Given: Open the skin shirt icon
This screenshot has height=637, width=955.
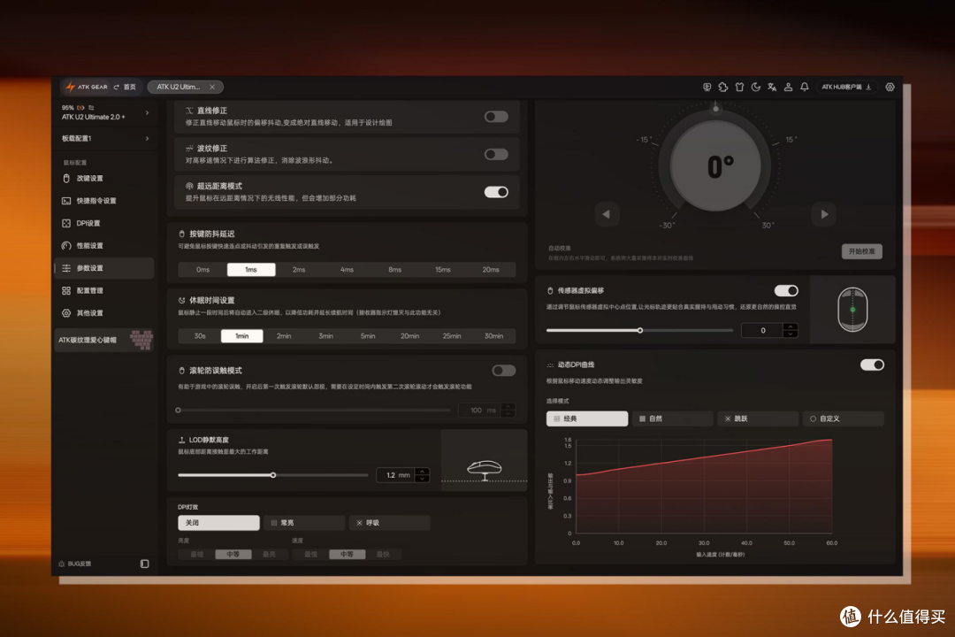Looking at the screenshot, I should point(739,88).
